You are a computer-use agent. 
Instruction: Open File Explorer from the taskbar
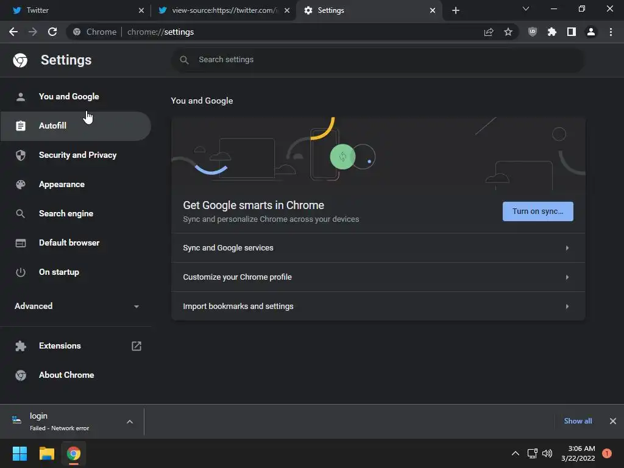[x=46, y=453]
